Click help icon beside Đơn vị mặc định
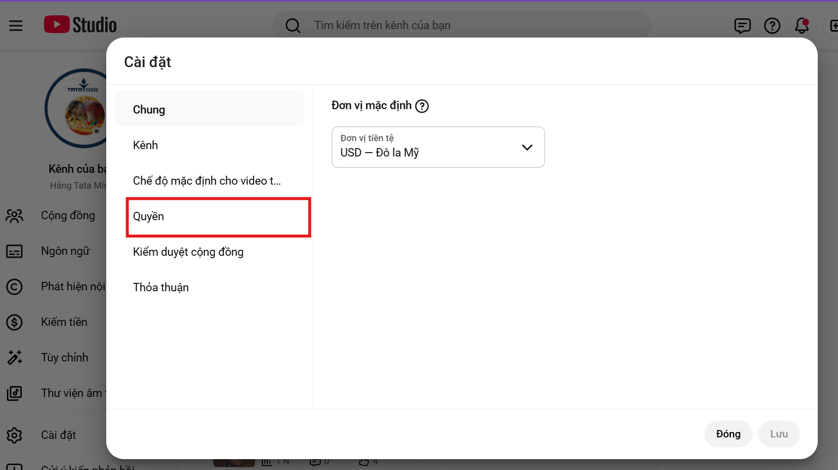 [422, 106]
